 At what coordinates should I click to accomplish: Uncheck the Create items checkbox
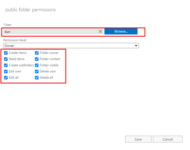6,53
